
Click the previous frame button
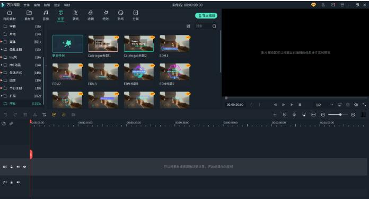click(x=275, y=105)
